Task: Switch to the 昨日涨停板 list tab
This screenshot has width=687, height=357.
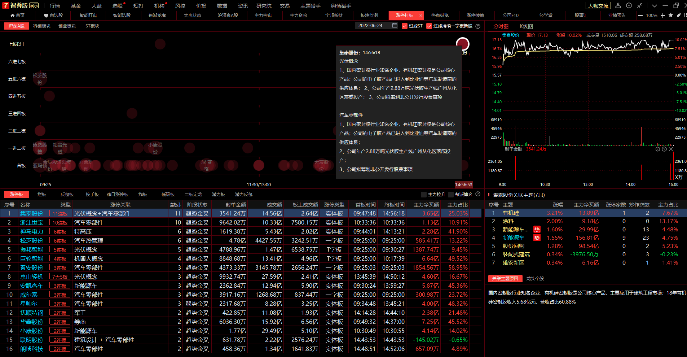Action: [118, 195]
